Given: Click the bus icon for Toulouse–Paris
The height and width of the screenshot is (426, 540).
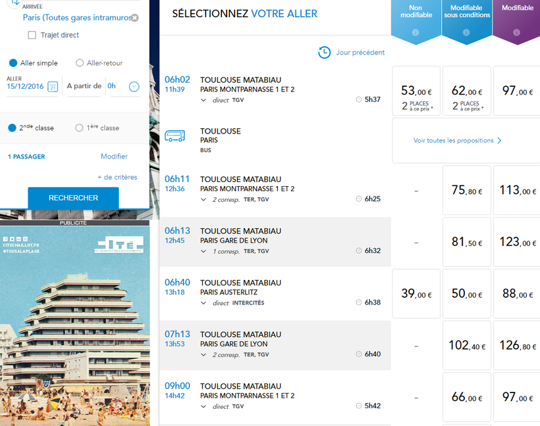Looking at the screenshot, I should [x=175, y=137].
